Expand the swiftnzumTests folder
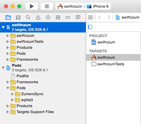Image resolution: width=141 pixels, height=124 pixels. 8,41
